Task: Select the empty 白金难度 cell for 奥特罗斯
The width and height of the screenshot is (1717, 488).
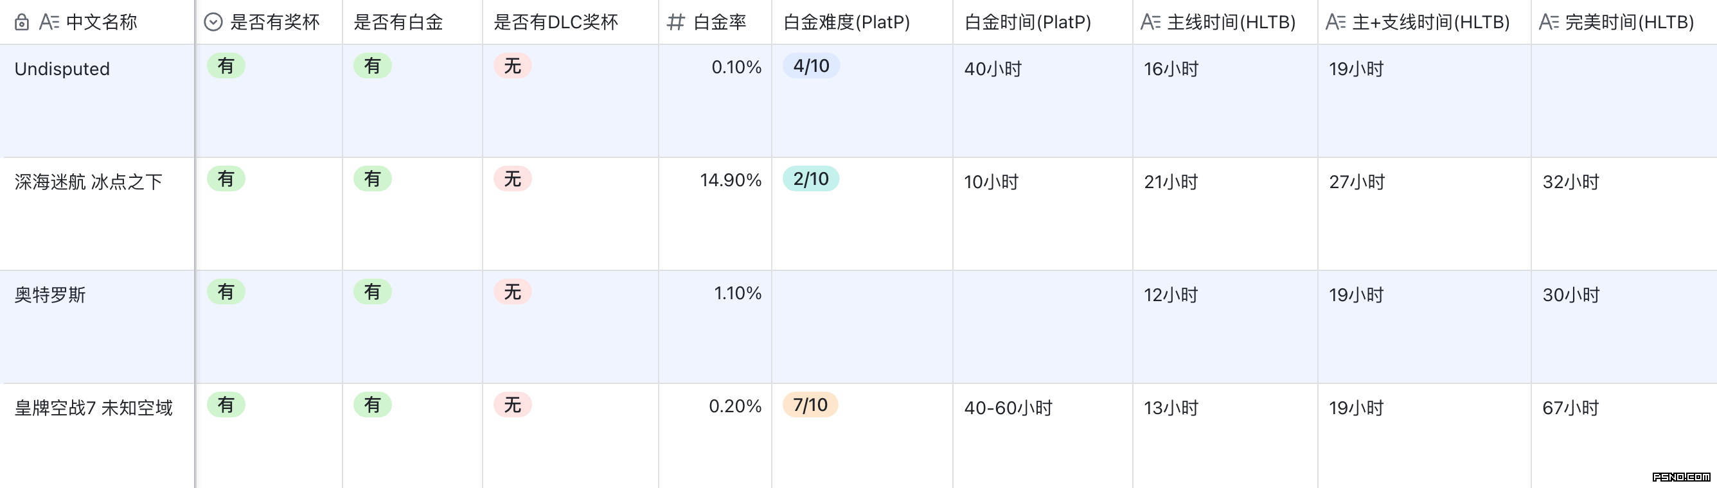Action: 862,326
